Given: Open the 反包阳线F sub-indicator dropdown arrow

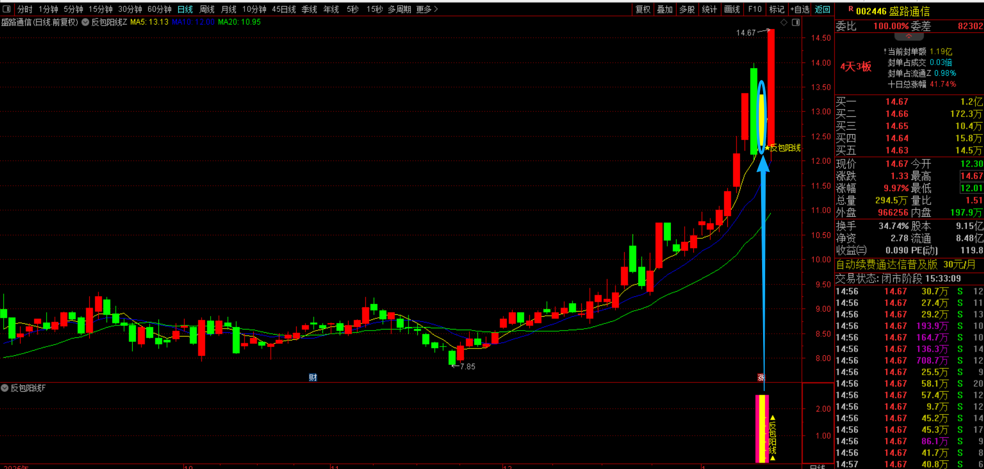Looking at the screenshot, I should [5, 388].
